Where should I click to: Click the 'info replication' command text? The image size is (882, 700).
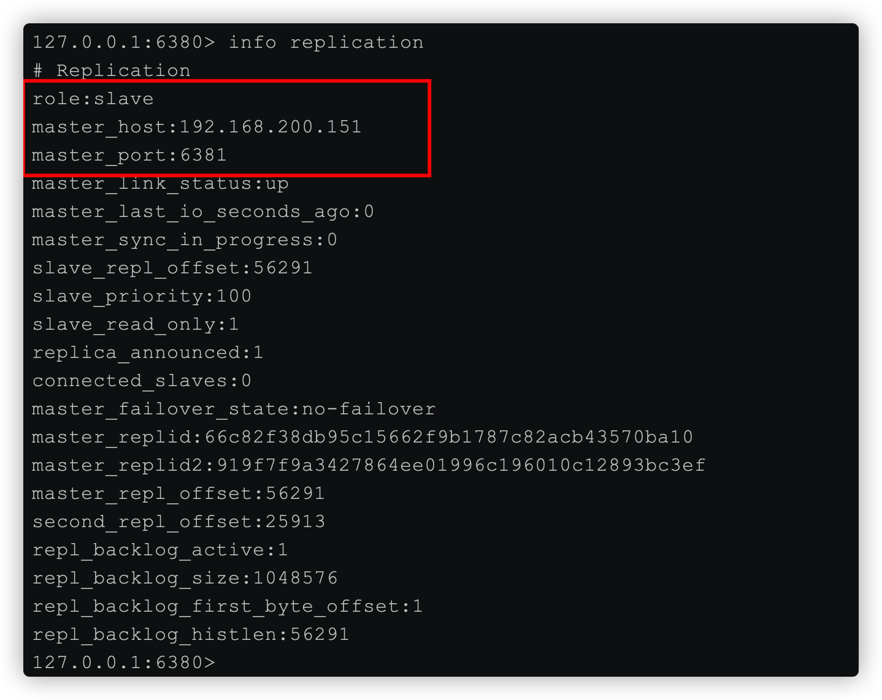326,42
